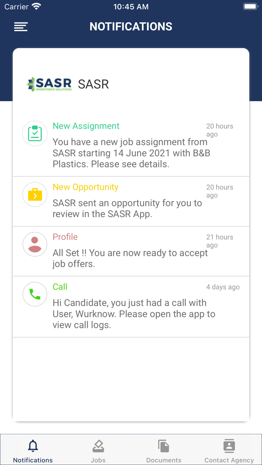Click the SASR Workforce Solutions logo
This screenshot has width=262, height=465.
click(49, 84)
